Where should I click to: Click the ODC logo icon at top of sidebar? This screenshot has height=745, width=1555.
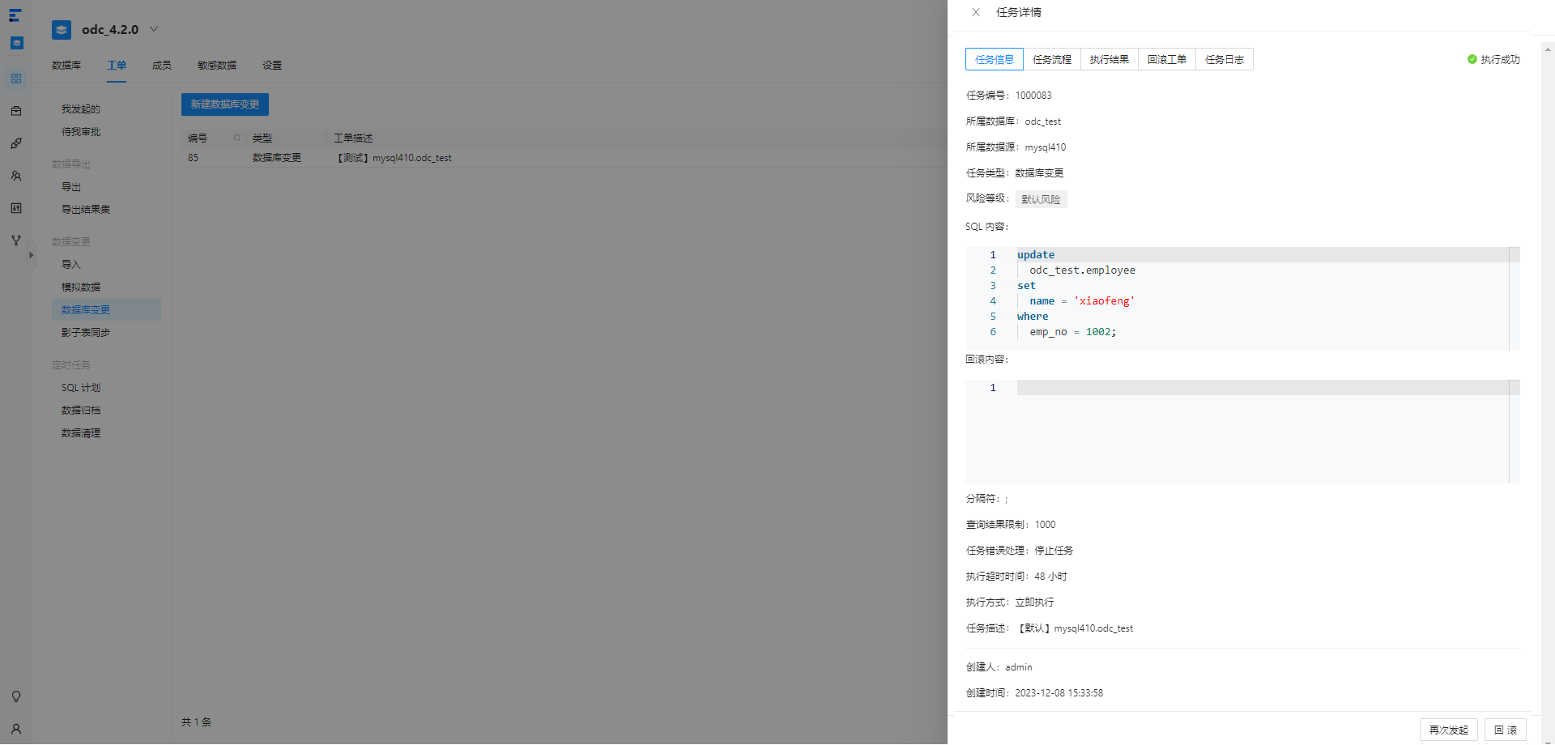pos(15,15)
